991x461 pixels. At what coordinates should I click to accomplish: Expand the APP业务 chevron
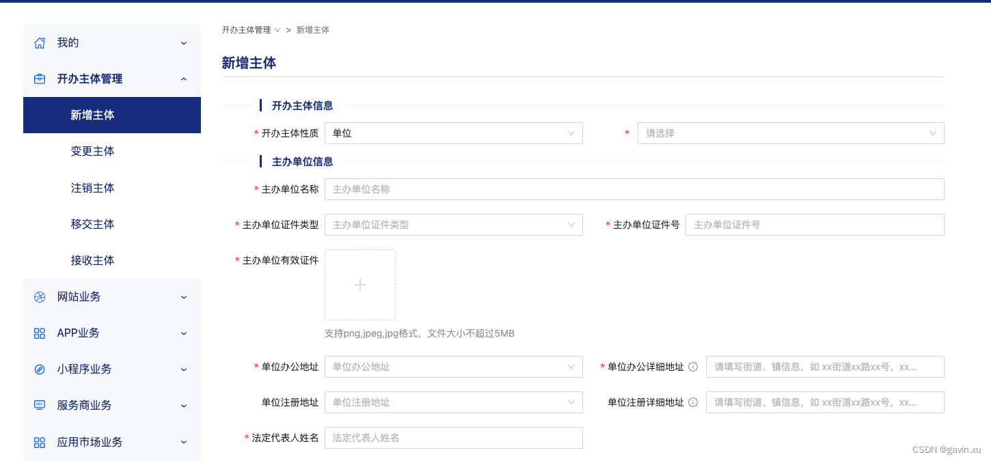click(184, 333)
